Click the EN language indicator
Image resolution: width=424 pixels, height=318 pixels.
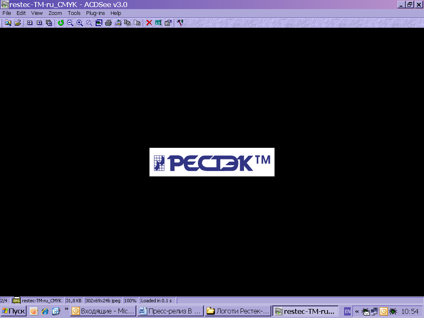tap(347, 311)
